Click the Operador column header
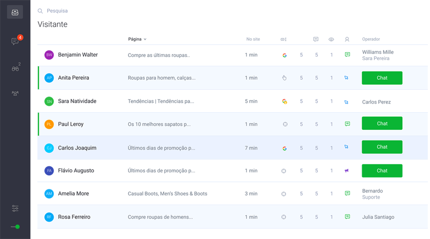The width and height of the screenshot is (430, 239). coord(371,39)
